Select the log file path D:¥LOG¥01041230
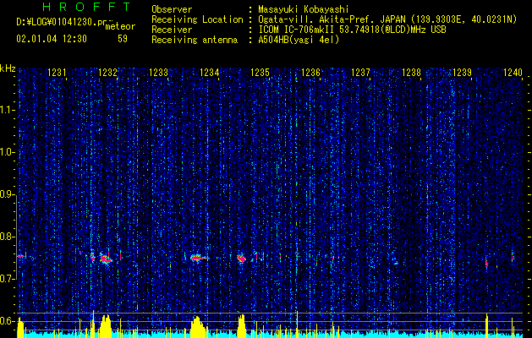 coord(58,22)
